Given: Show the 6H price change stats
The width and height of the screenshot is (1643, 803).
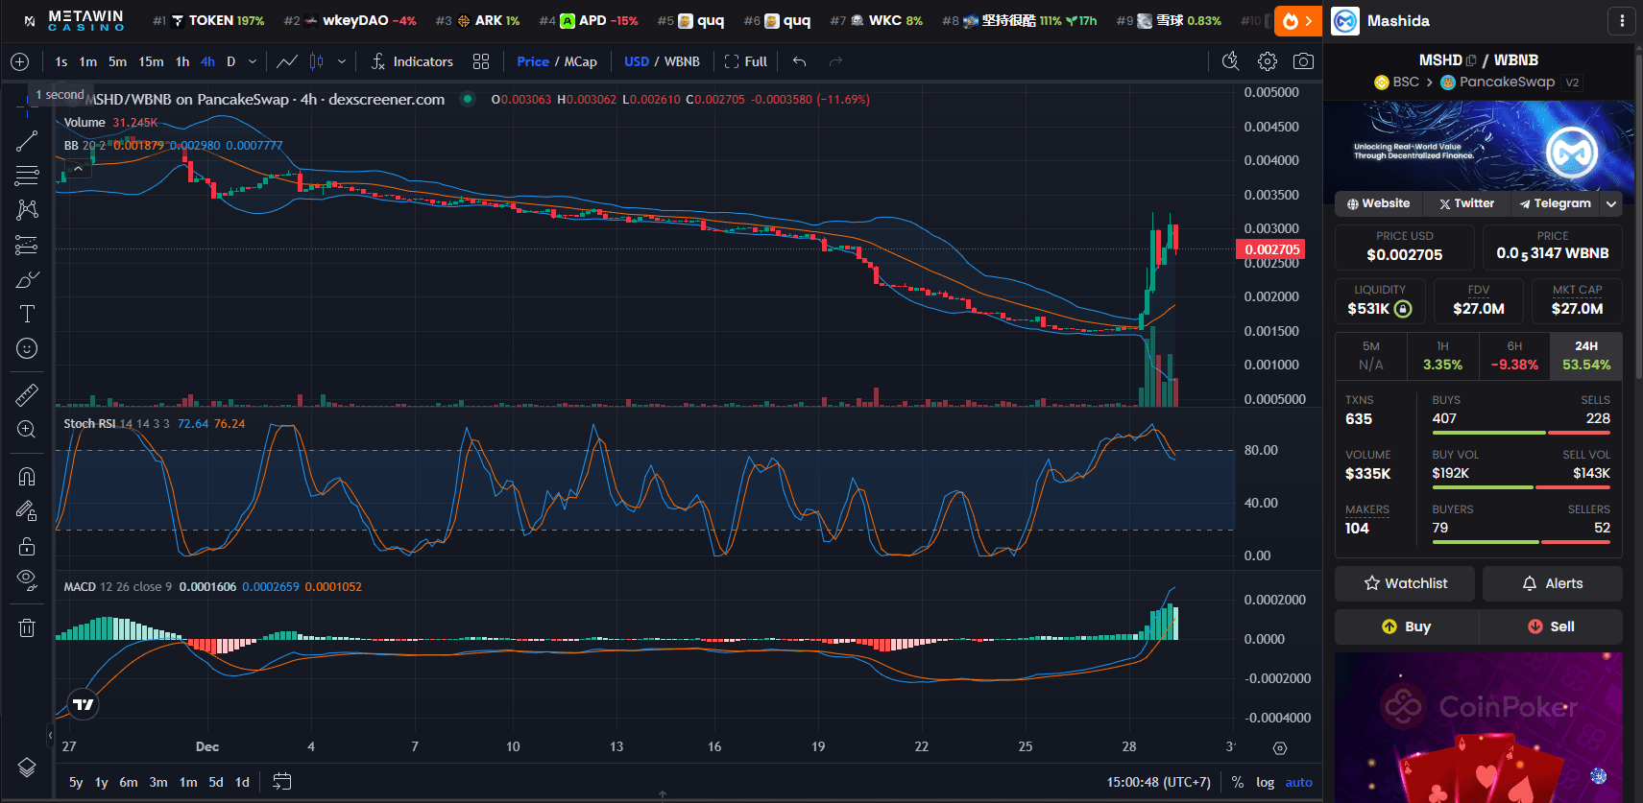Looking at the screenshot, I should pyautogui.click(x=1514, y=356).
